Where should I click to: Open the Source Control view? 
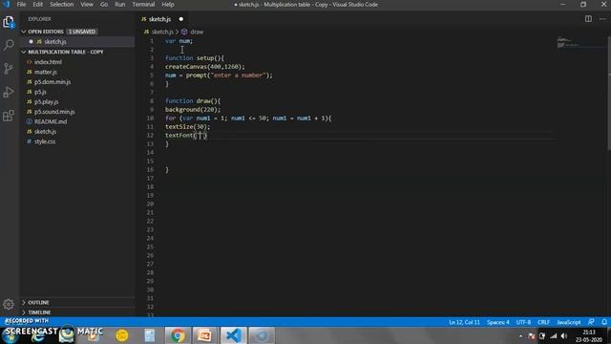pyautogui.click(x=9, y=68)
